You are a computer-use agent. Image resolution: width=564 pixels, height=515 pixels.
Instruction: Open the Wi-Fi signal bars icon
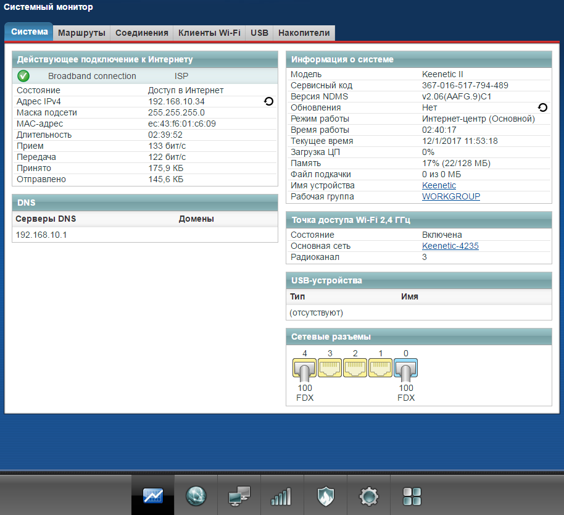pyautogui.click(x=281, y=495)
